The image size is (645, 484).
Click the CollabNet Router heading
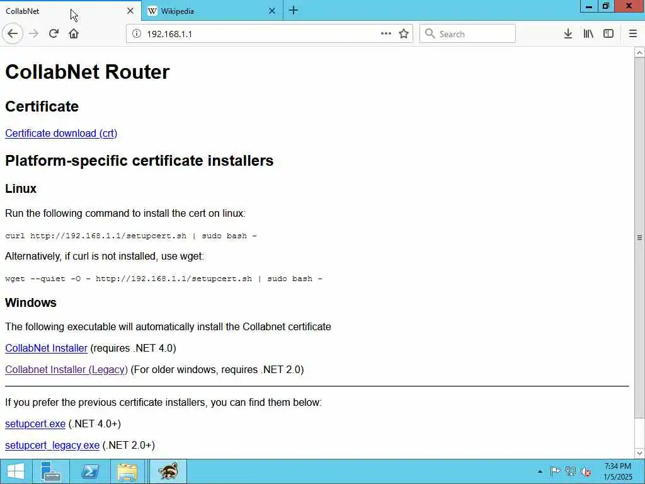(87, 72)
